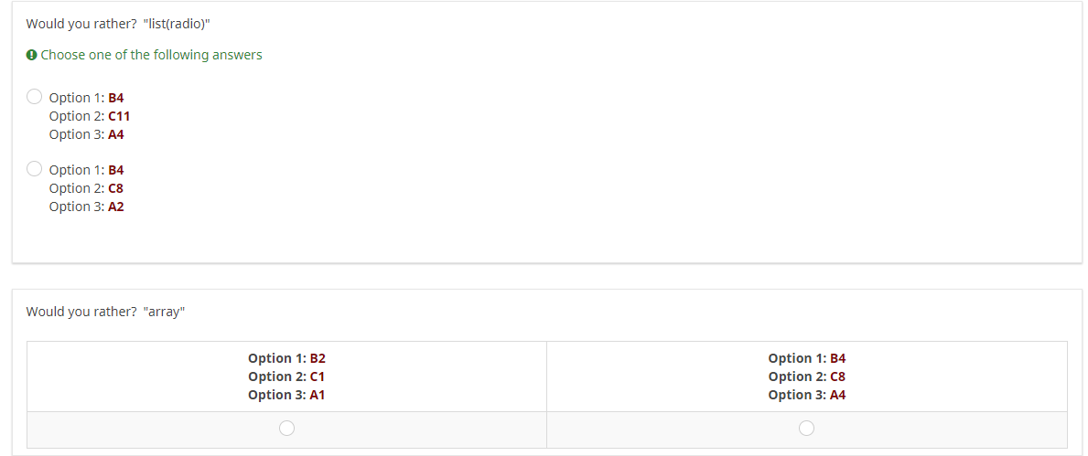Click the "Option 3: A2" label text

tap(86, 207)
